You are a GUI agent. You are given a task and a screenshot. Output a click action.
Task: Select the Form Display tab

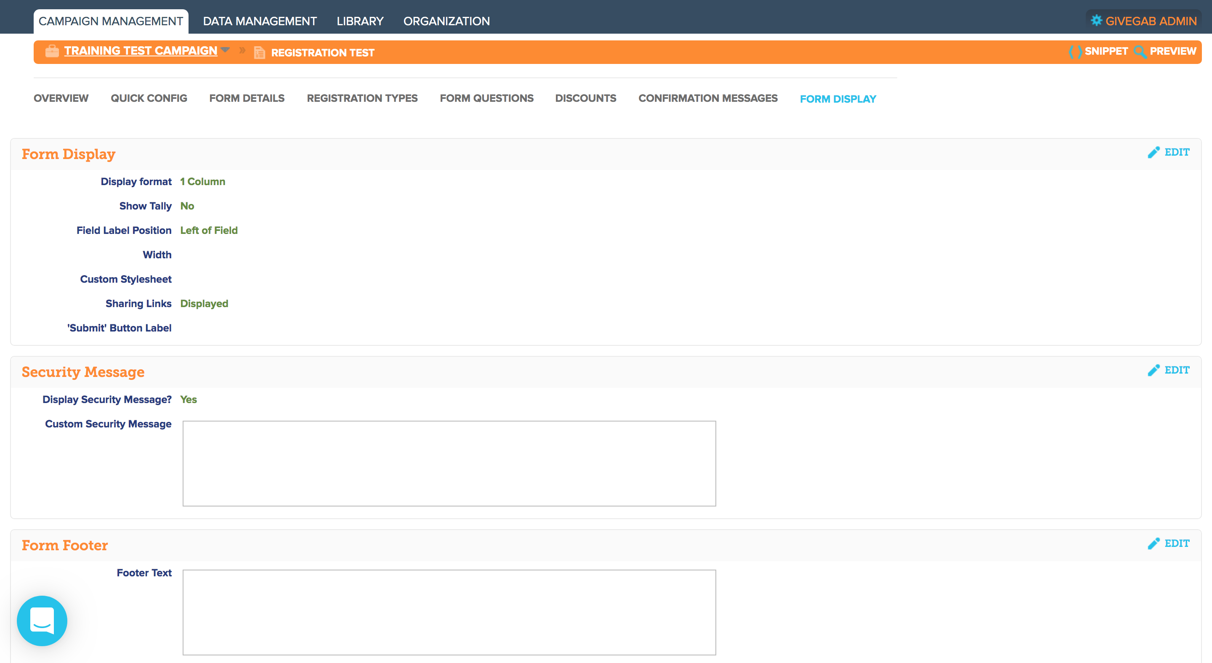(837, 99)
